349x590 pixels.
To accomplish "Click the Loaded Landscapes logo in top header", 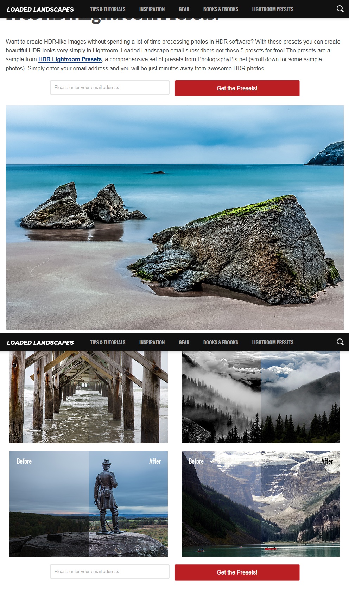I will coord(40,9).
